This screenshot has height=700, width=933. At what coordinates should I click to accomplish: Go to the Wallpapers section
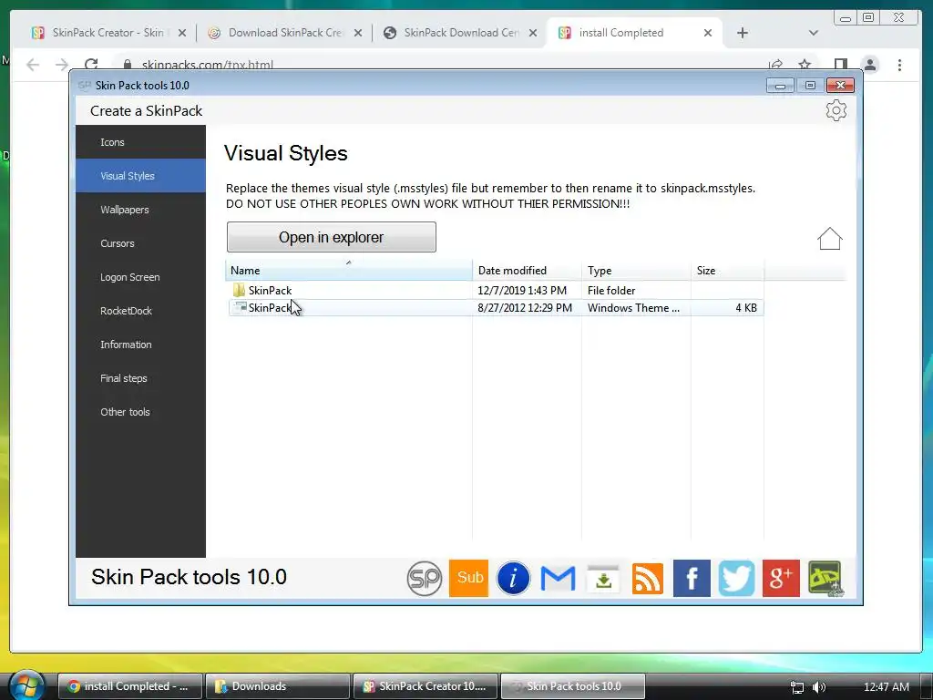pos(140,210)
